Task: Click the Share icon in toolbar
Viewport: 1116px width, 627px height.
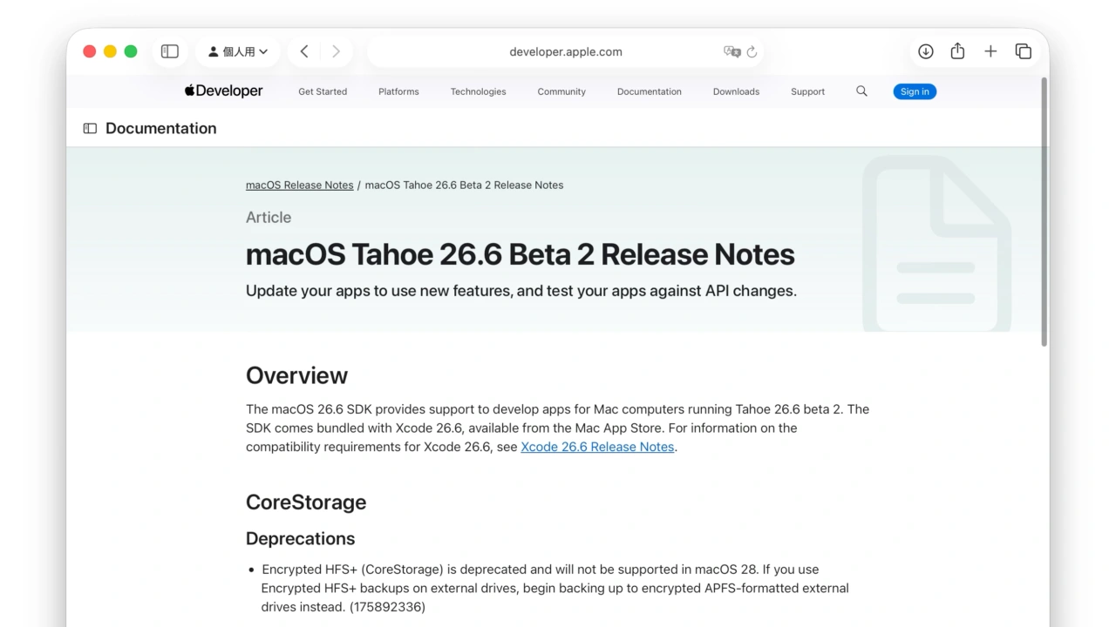Action: click(957, 51)
